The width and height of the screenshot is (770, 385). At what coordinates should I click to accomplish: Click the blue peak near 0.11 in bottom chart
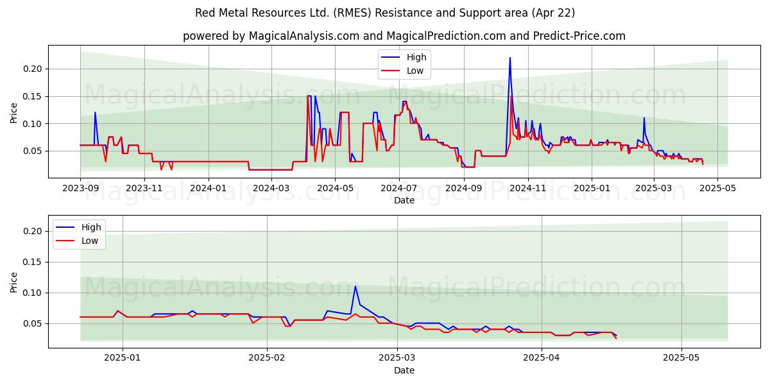tap(355, 287)
